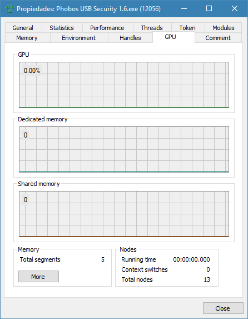
Task: Click the Context switches label
Action: pos(145,269)
